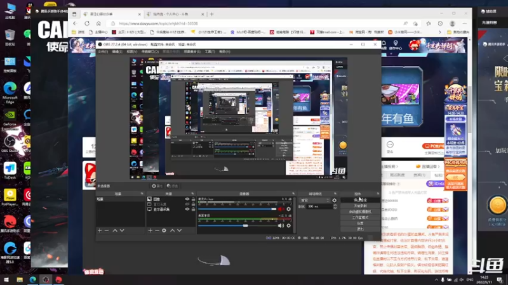
Task: Click the 退出 exit button in OBS
Action: (x=360, y=229)
